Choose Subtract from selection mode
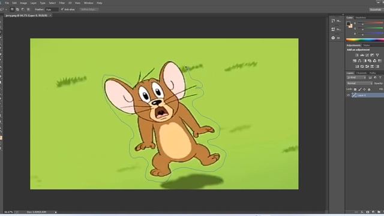384x216 pixels. (23, 10)
